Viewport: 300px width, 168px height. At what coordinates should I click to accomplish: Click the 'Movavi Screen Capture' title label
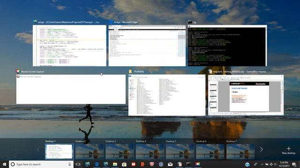(32, 71)
